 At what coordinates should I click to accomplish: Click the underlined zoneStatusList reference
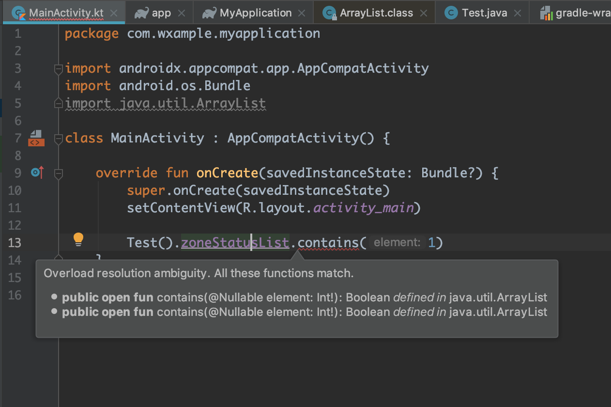235,242
